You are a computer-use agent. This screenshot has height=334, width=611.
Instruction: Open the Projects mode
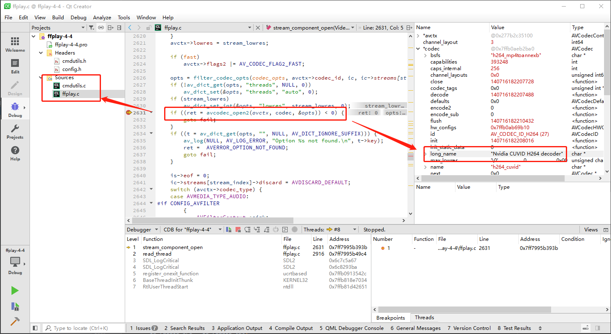(x=15, y=131)
